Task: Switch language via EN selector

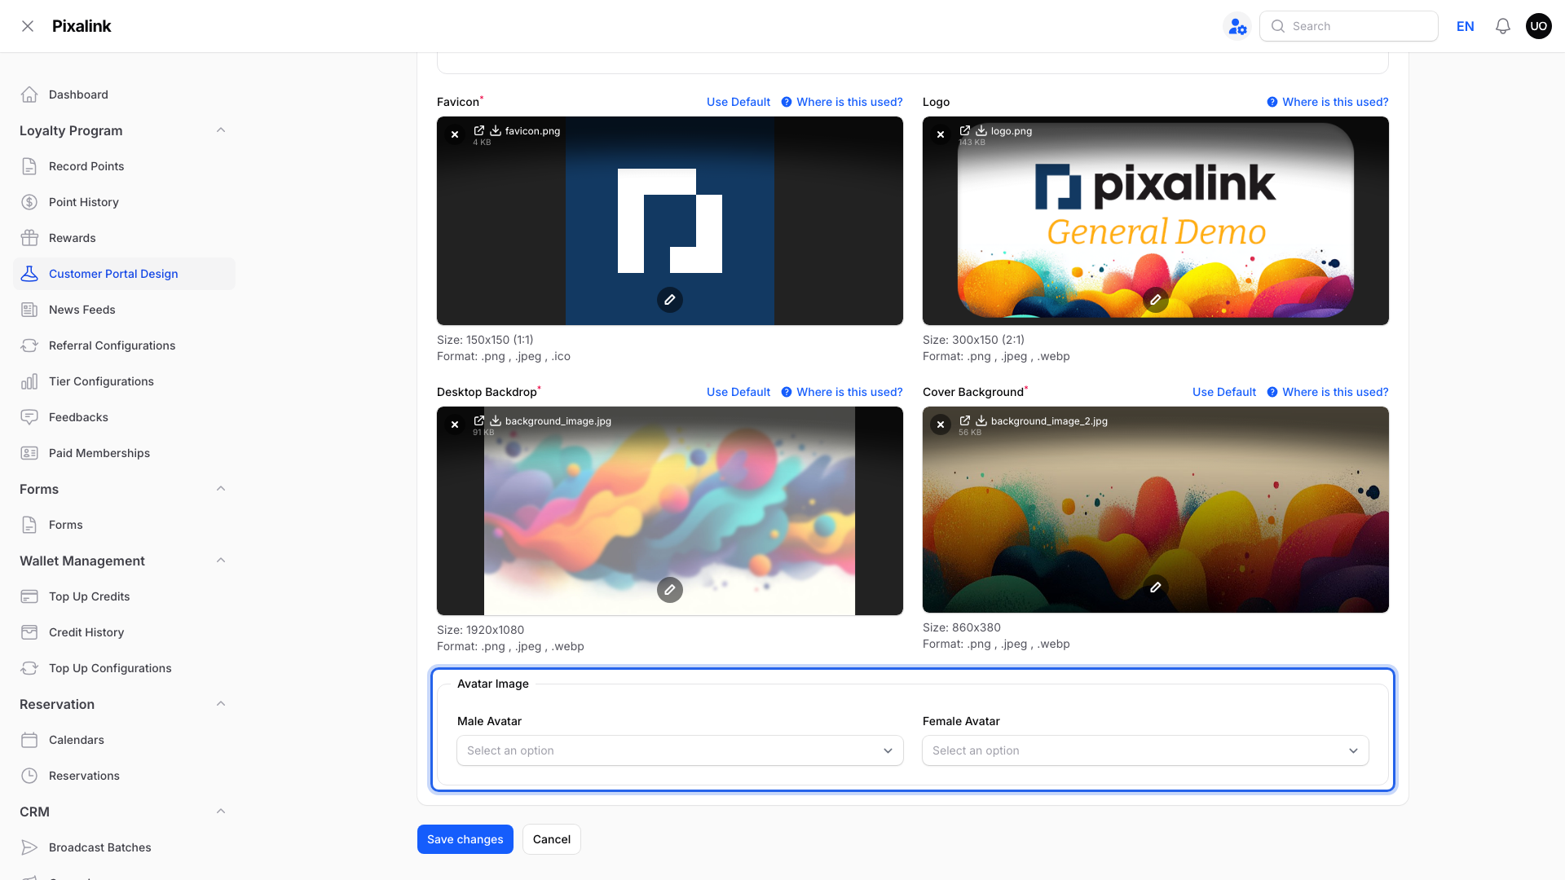Action: tap(1465, 26)
